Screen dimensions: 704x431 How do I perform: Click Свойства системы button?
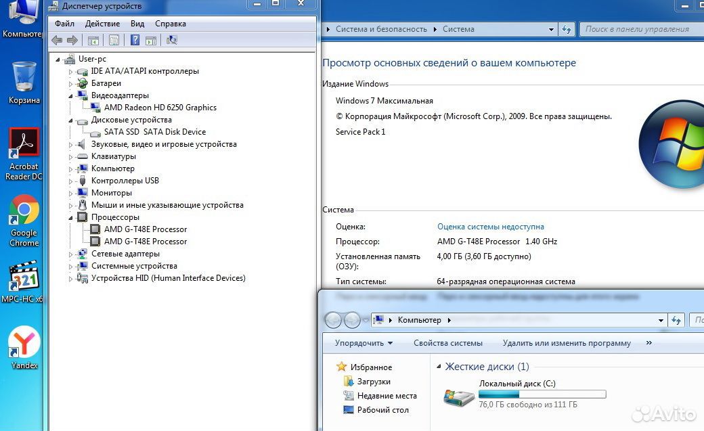click(x=447, y=343)
